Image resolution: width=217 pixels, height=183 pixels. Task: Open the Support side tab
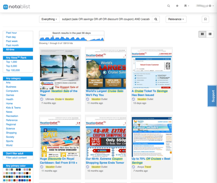coord(212,96)
